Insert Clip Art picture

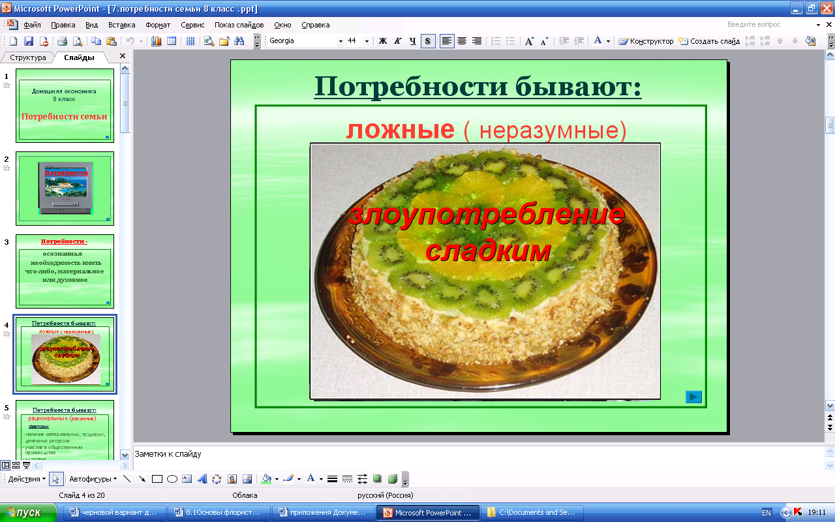pos(232,479)
